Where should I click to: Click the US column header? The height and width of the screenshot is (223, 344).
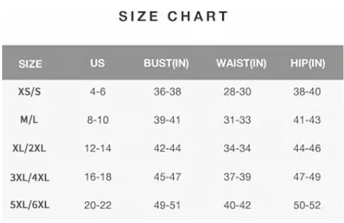(97, 64)
